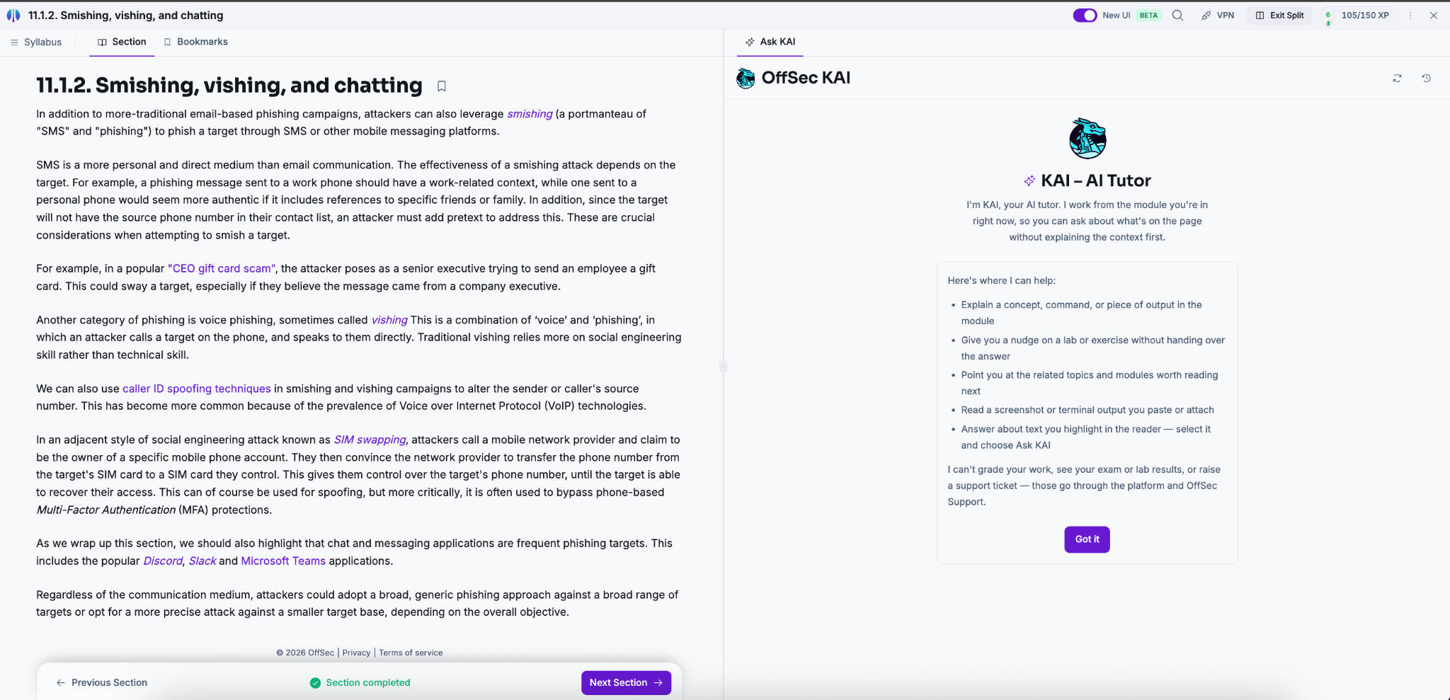
Task: Toggle the New UI beta switch
Action: pos(1084,15)
